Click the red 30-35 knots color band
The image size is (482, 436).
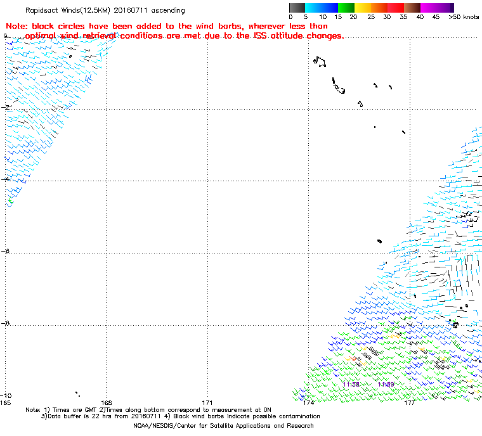[396, 8]
